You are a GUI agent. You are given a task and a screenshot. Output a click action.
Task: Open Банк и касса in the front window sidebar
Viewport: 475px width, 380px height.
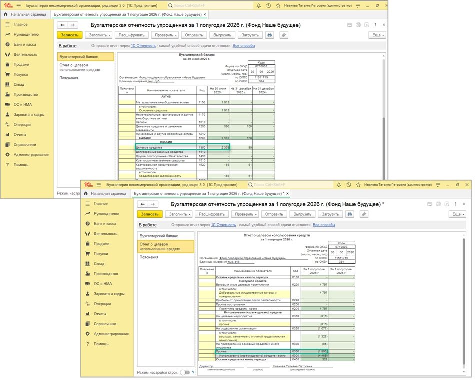pyautogui.click(x=105, y=224)
